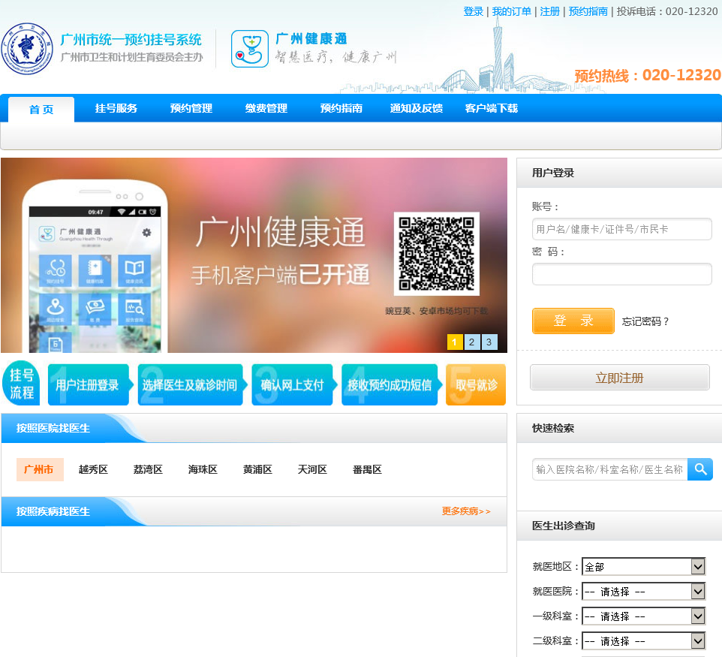Click step 3 确认网上支付
The width and height of the screenshot is (722, 657).
click(293, 384)
